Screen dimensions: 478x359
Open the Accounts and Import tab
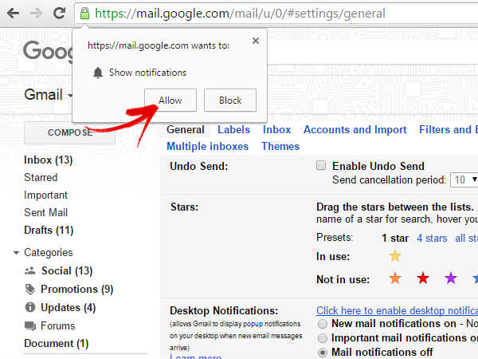tap(355, 129)
